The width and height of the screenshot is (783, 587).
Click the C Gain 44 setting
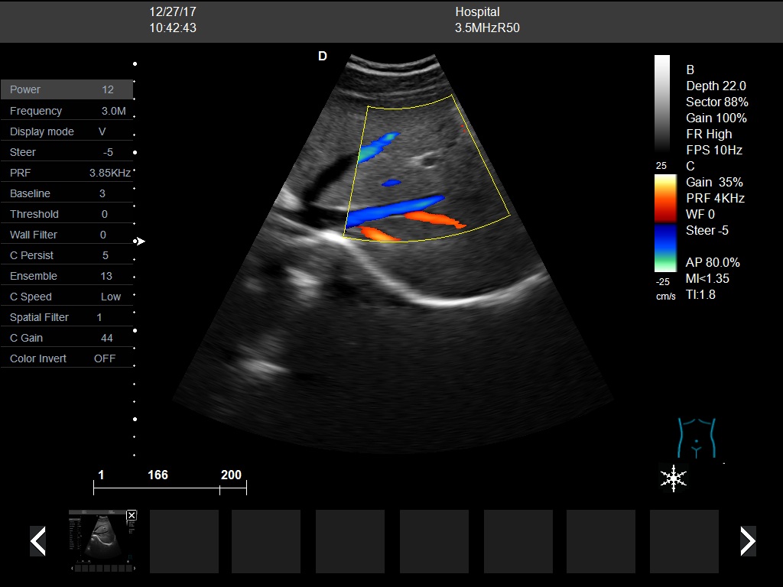[x=67, y=337]
